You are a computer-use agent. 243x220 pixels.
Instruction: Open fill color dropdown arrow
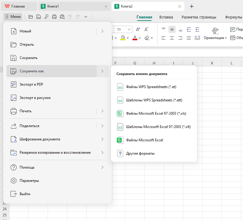point(128,38)
